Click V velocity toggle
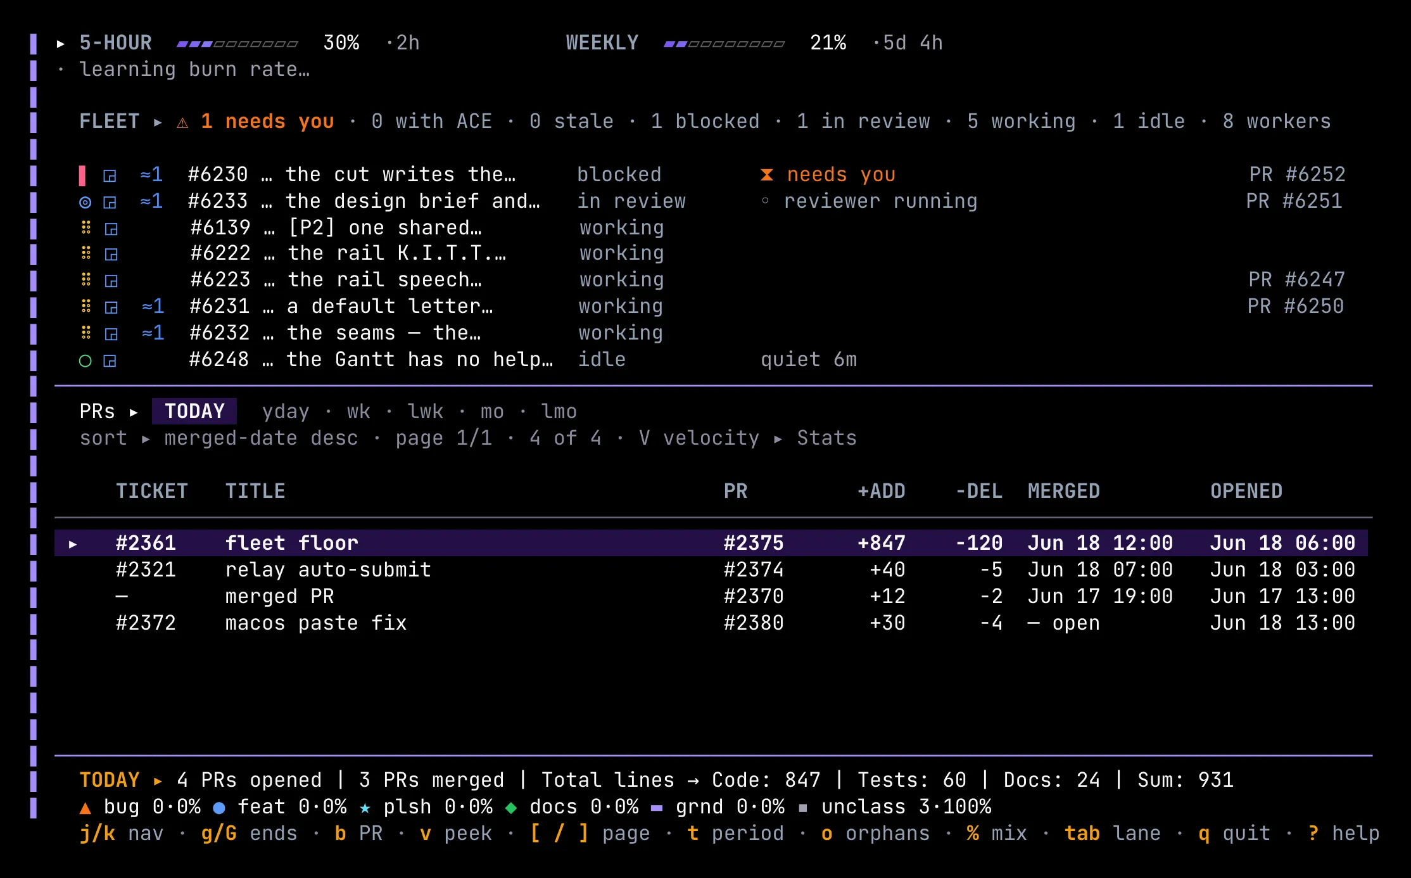This screenshot has width=1411, height=878. point(699,438)
